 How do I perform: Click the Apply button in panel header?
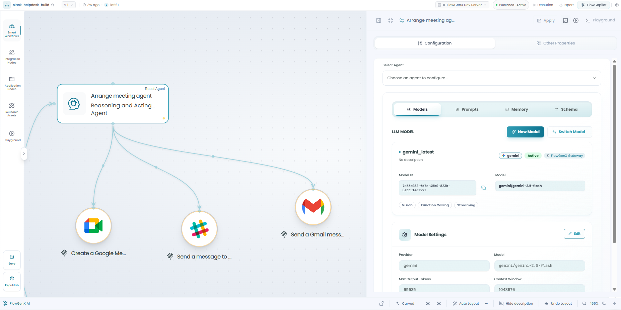point(546,20)
